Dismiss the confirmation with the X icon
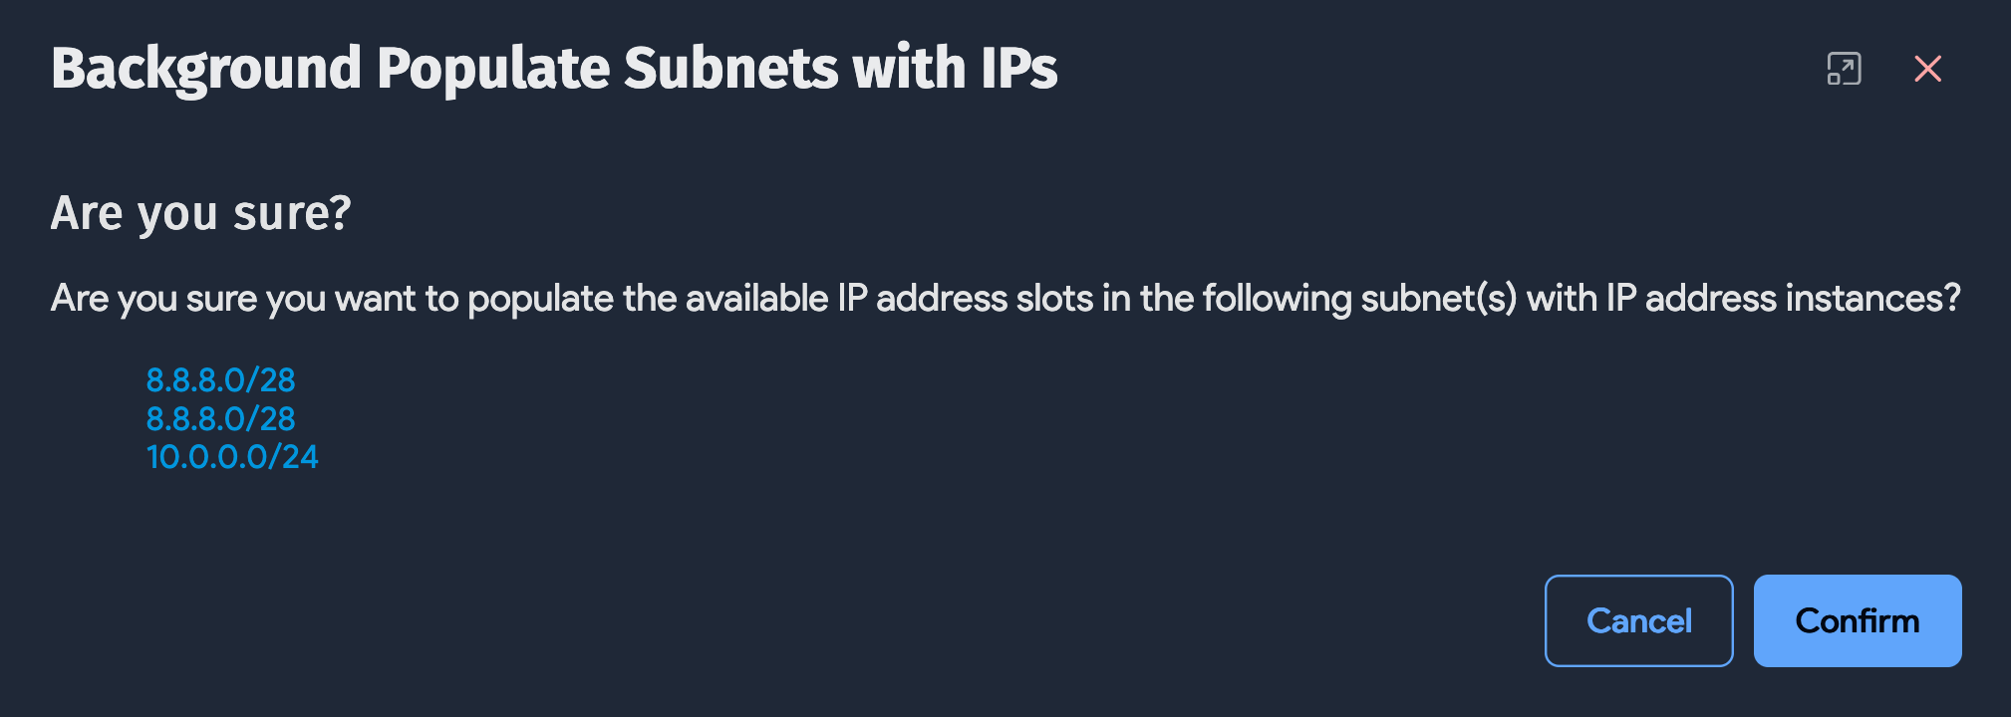 (1927, 68)
